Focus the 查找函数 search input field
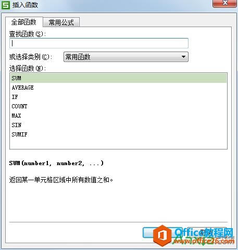Viewport: 238px width, 250px height. (99, 43)
